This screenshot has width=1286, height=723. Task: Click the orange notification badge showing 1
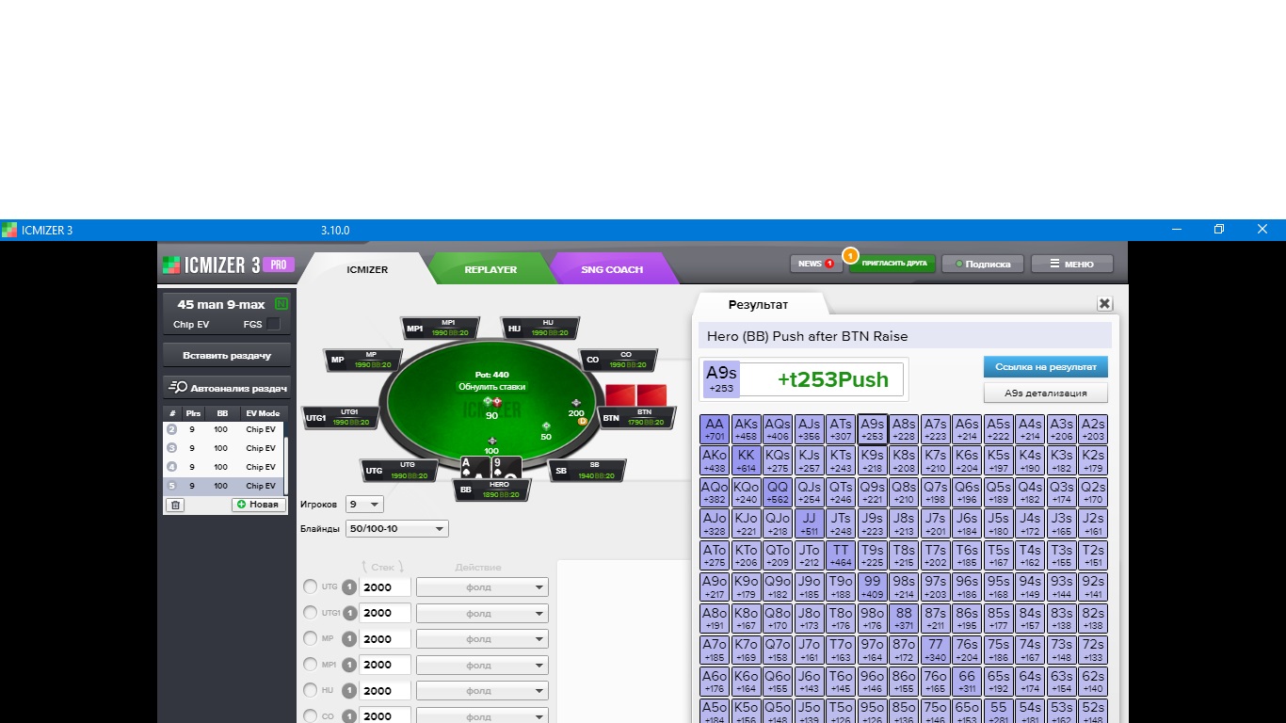[850, 255]
